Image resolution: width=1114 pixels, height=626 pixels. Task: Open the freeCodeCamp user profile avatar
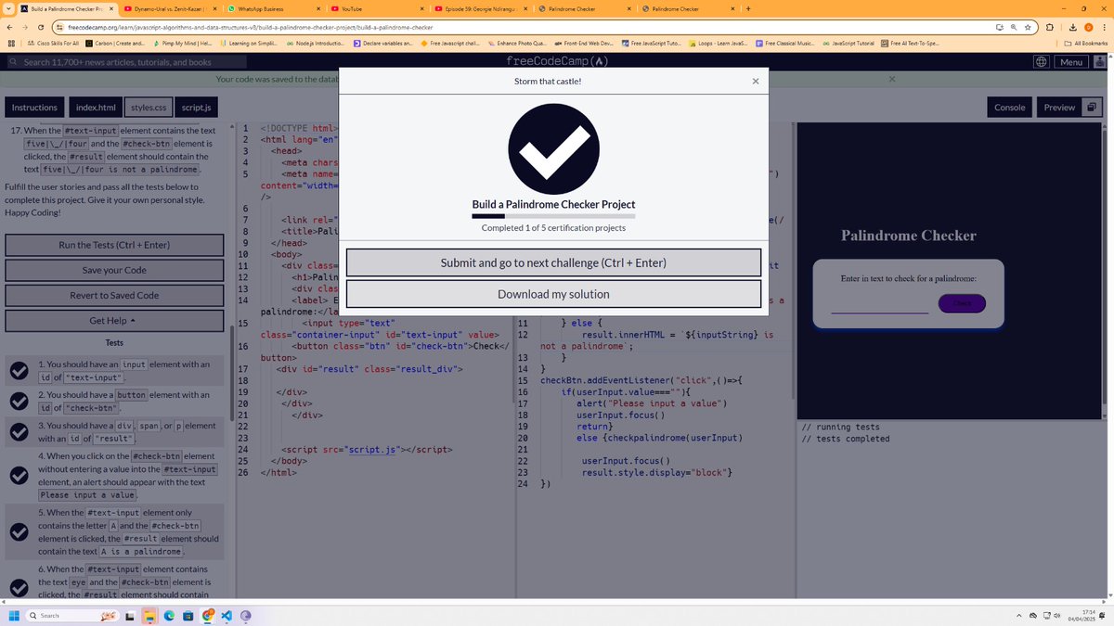(x=1101, y=62)
